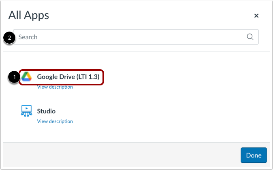Click the magnifying glass search icon

coord(250,37)
